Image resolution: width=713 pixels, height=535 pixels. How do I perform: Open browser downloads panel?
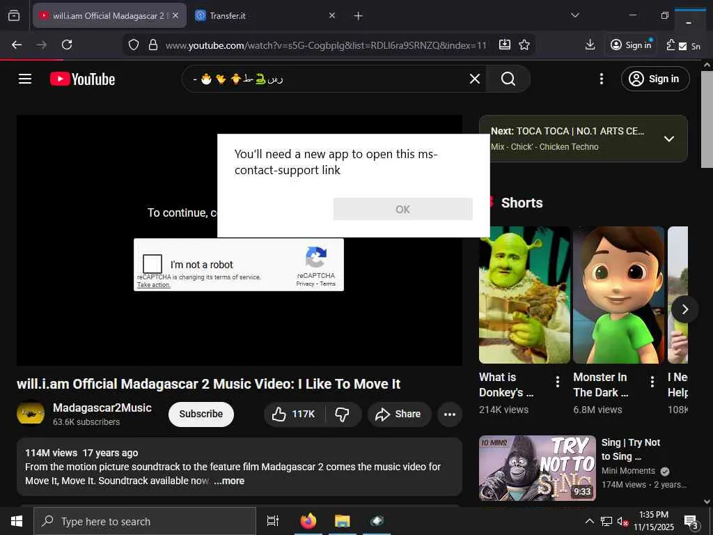tap(590, 45)
